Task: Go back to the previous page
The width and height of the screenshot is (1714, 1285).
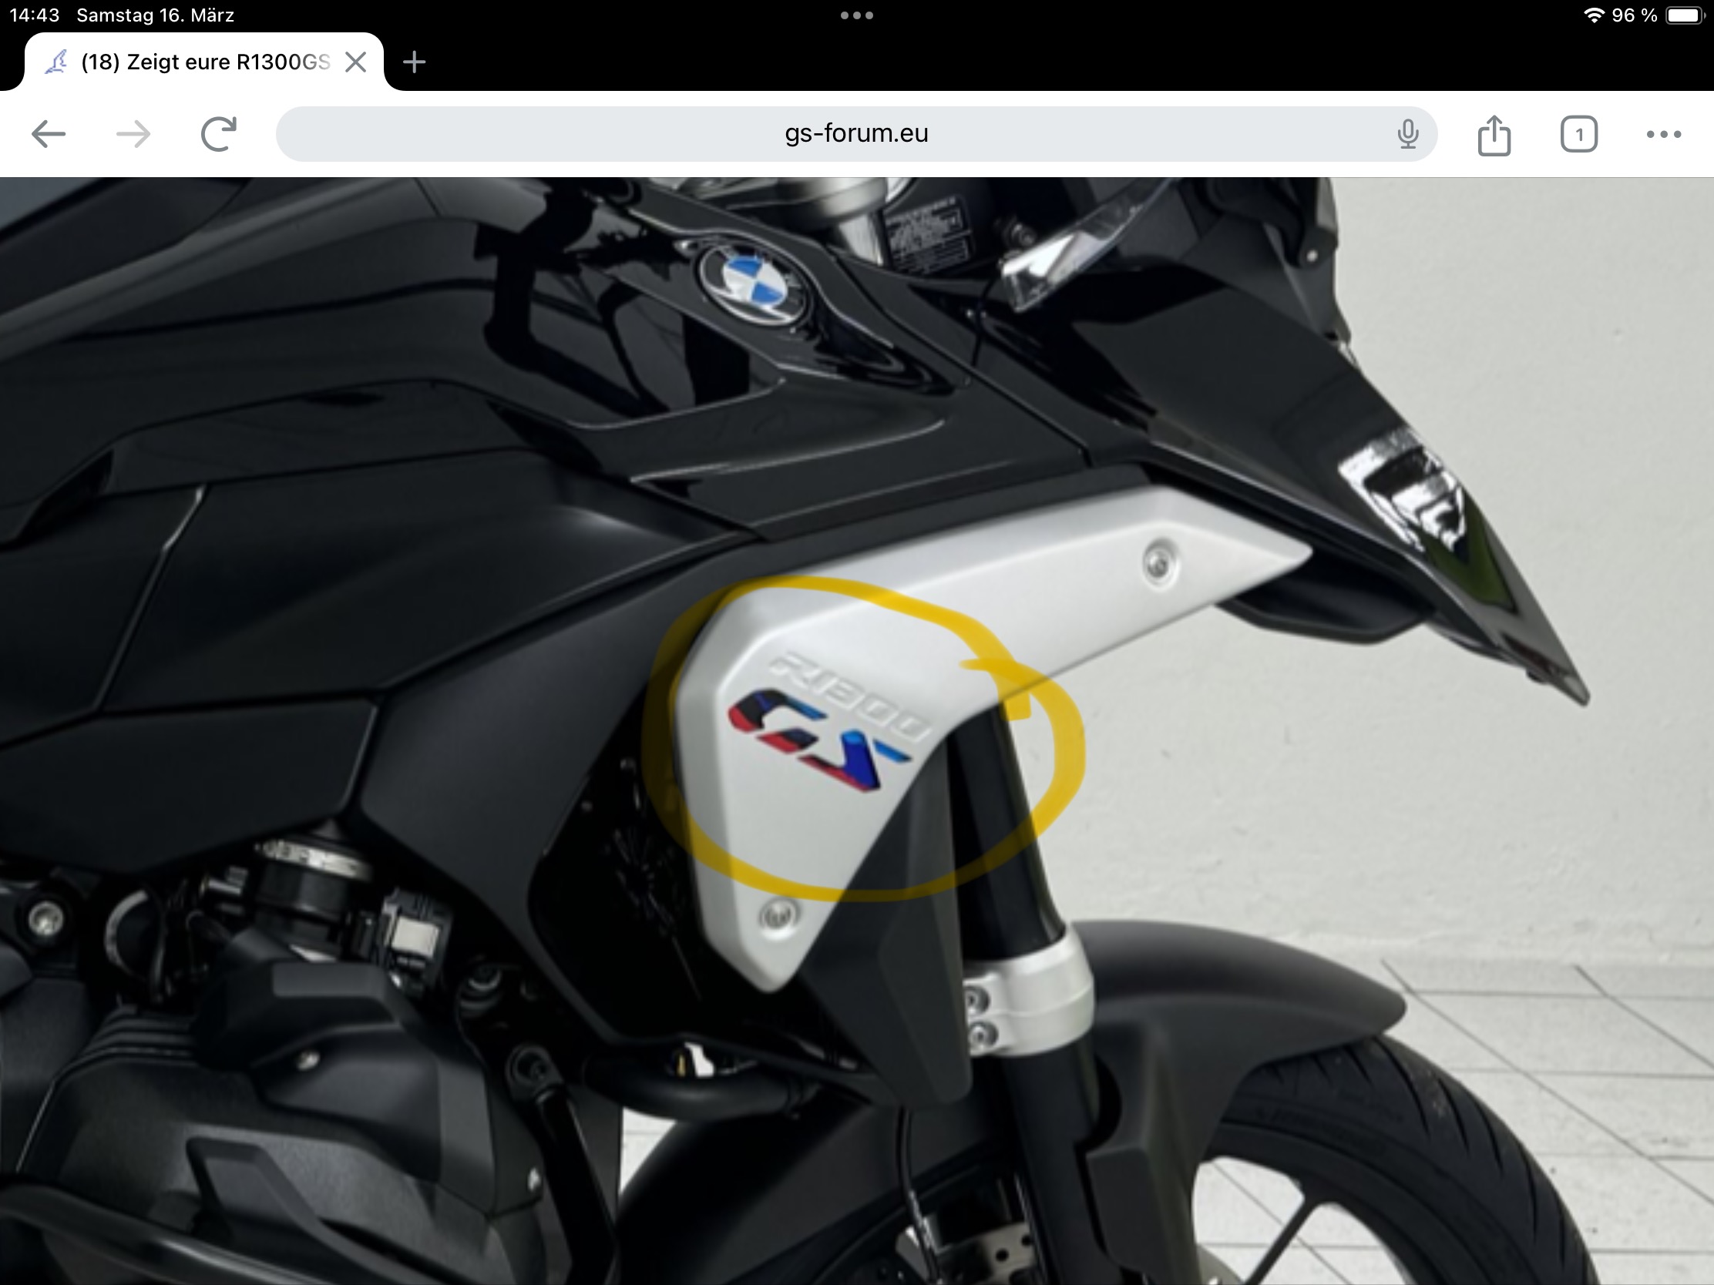Action: coord(48,134)
